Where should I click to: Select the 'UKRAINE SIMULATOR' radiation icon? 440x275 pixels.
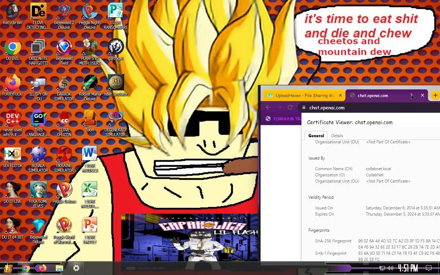[x=64, y=159]
